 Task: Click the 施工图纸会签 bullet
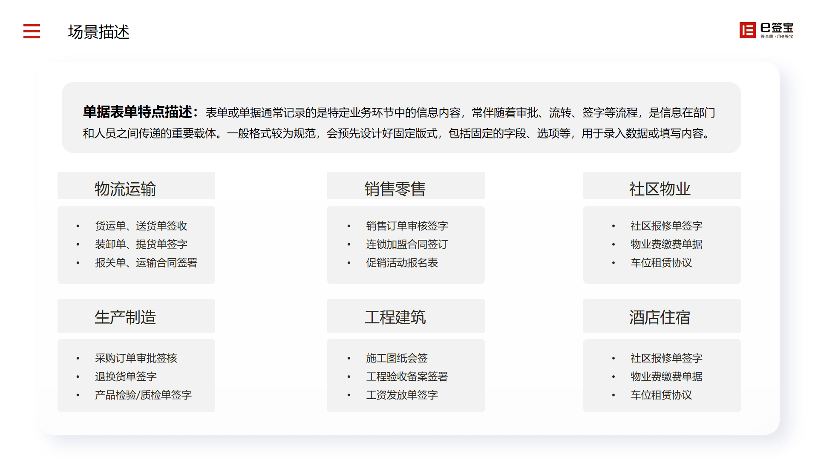click(397, 358)
